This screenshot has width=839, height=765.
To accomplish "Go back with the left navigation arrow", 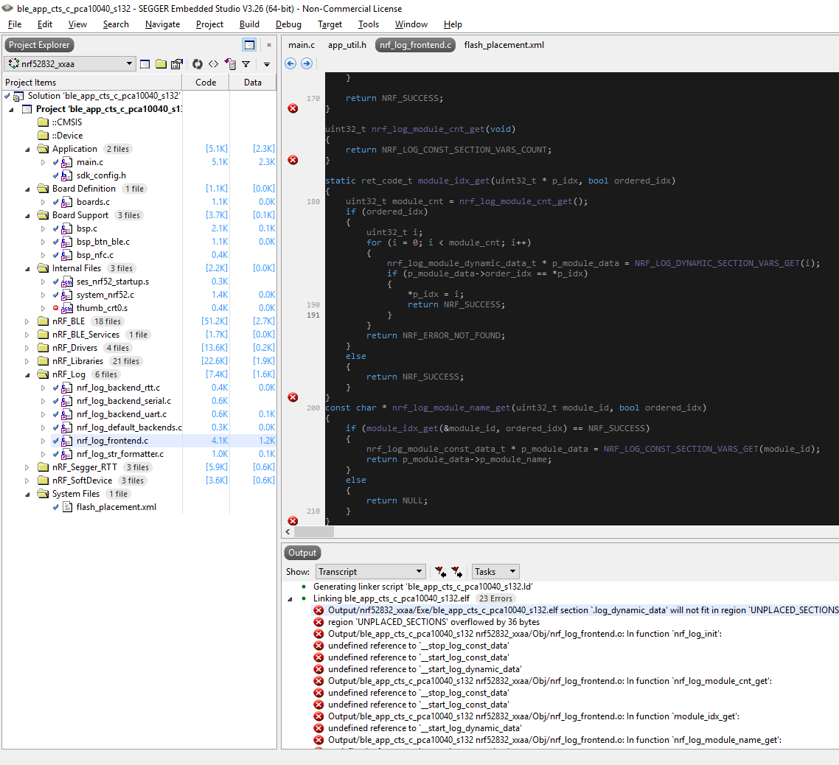I will pos(290,63).
